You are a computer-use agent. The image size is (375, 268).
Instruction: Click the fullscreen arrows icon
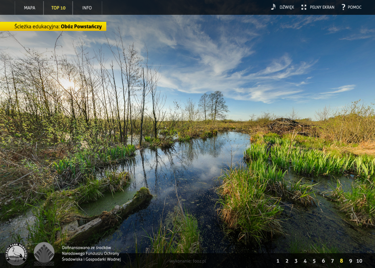click(304, 7)
